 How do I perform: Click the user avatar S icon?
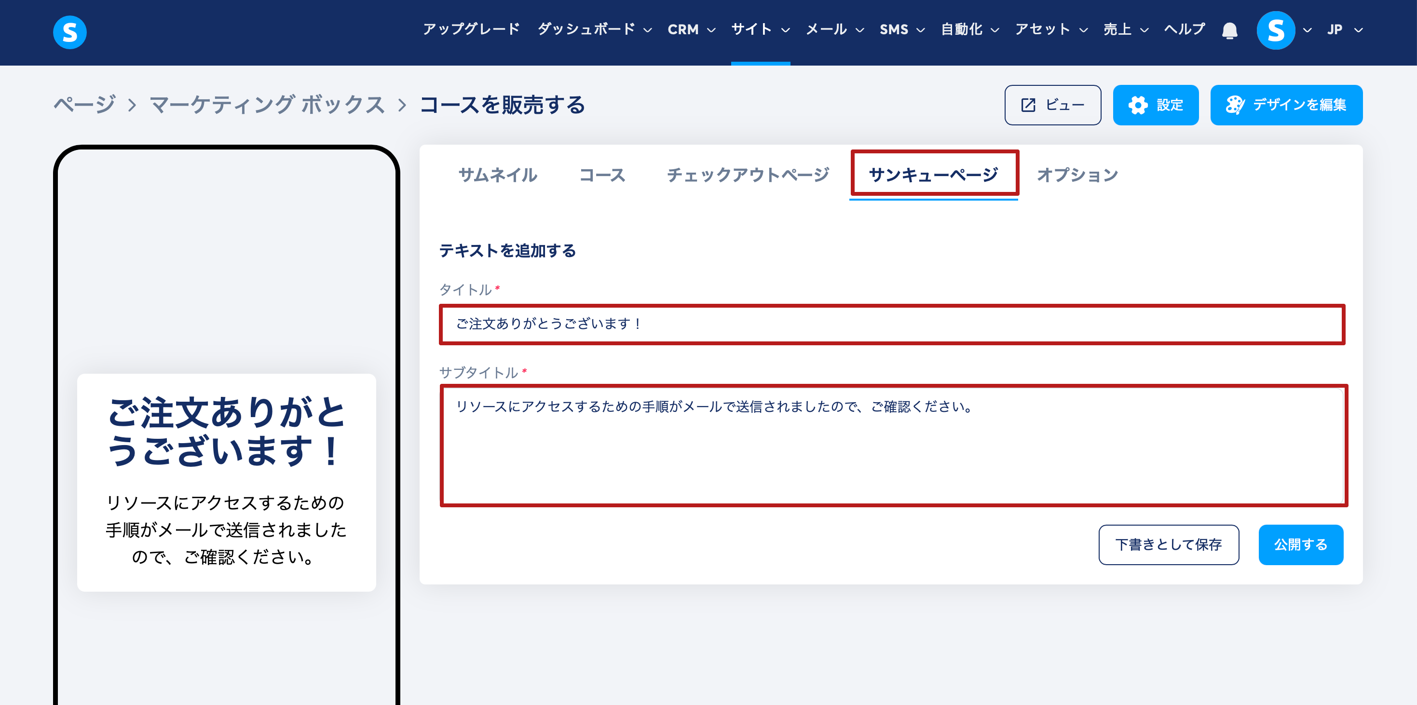pos(1275,30)
